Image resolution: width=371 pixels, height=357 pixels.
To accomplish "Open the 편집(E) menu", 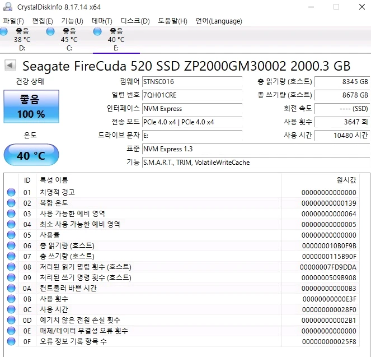I will (x=43, y=21).
